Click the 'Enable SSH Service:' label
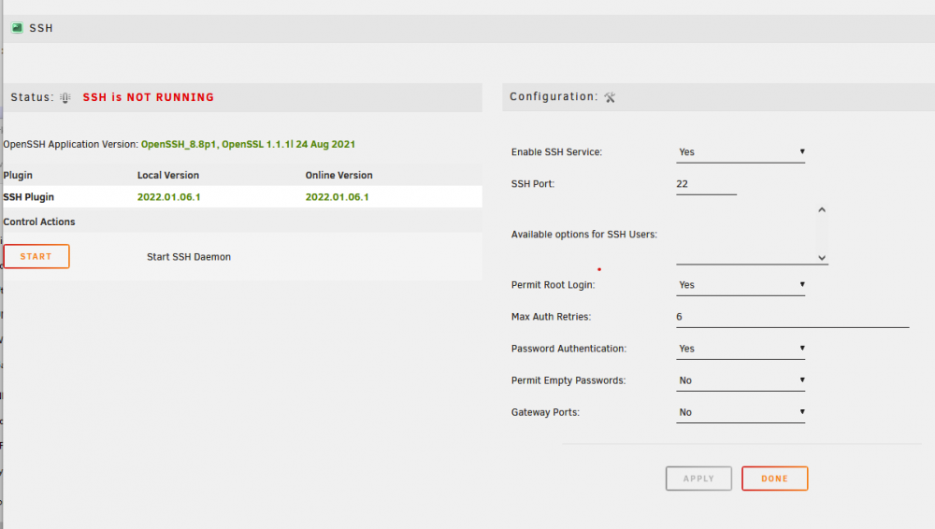This screenshot has height=529, width=935. [556, 152]
